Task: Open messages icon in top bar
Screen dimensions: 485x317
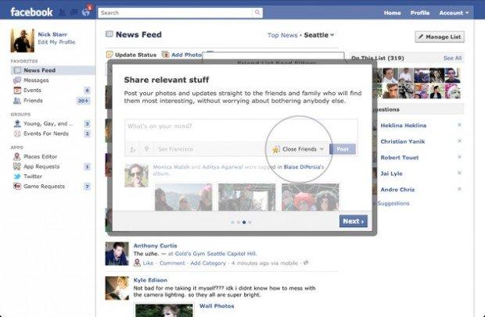Action: 74,12
